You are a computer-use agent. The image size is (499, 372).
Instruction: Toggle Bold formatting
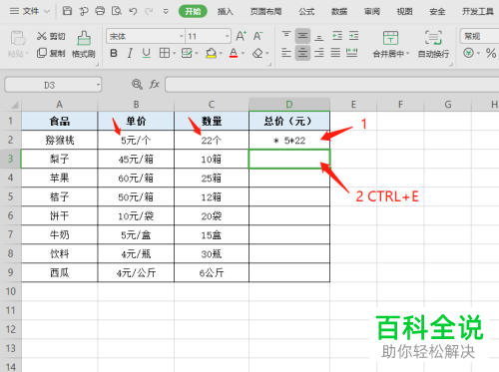tap(114, 53)
